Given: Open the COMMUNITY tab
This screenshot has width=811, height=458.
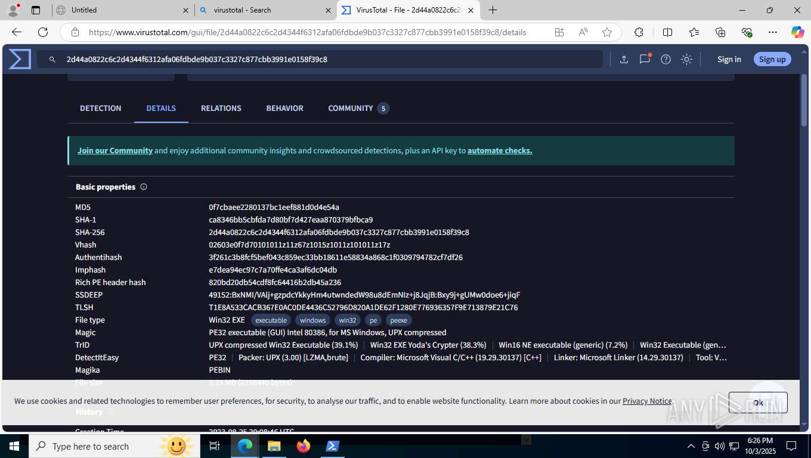Looking at the screenshot, I should [x=358, y=108].
